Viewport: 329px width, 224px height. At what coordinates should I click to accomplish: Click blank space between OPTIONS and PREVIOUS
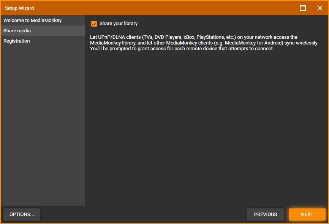[x=144, y=214]
